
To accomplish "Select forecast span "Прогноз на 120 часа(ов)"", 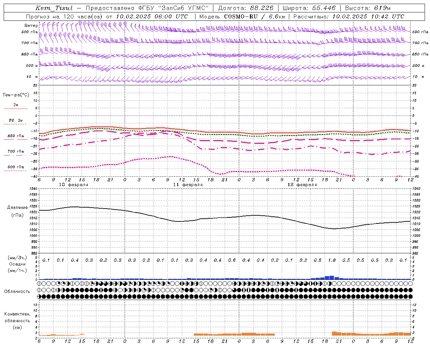I will [x=64, y=16].
